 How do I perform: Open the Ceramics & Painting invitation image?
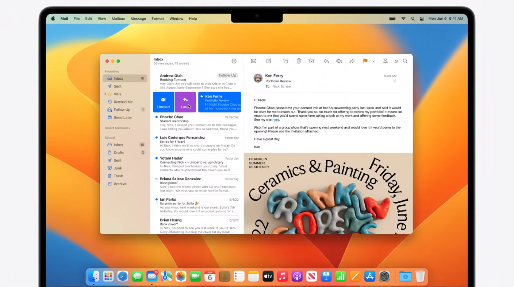click(328, 193)
